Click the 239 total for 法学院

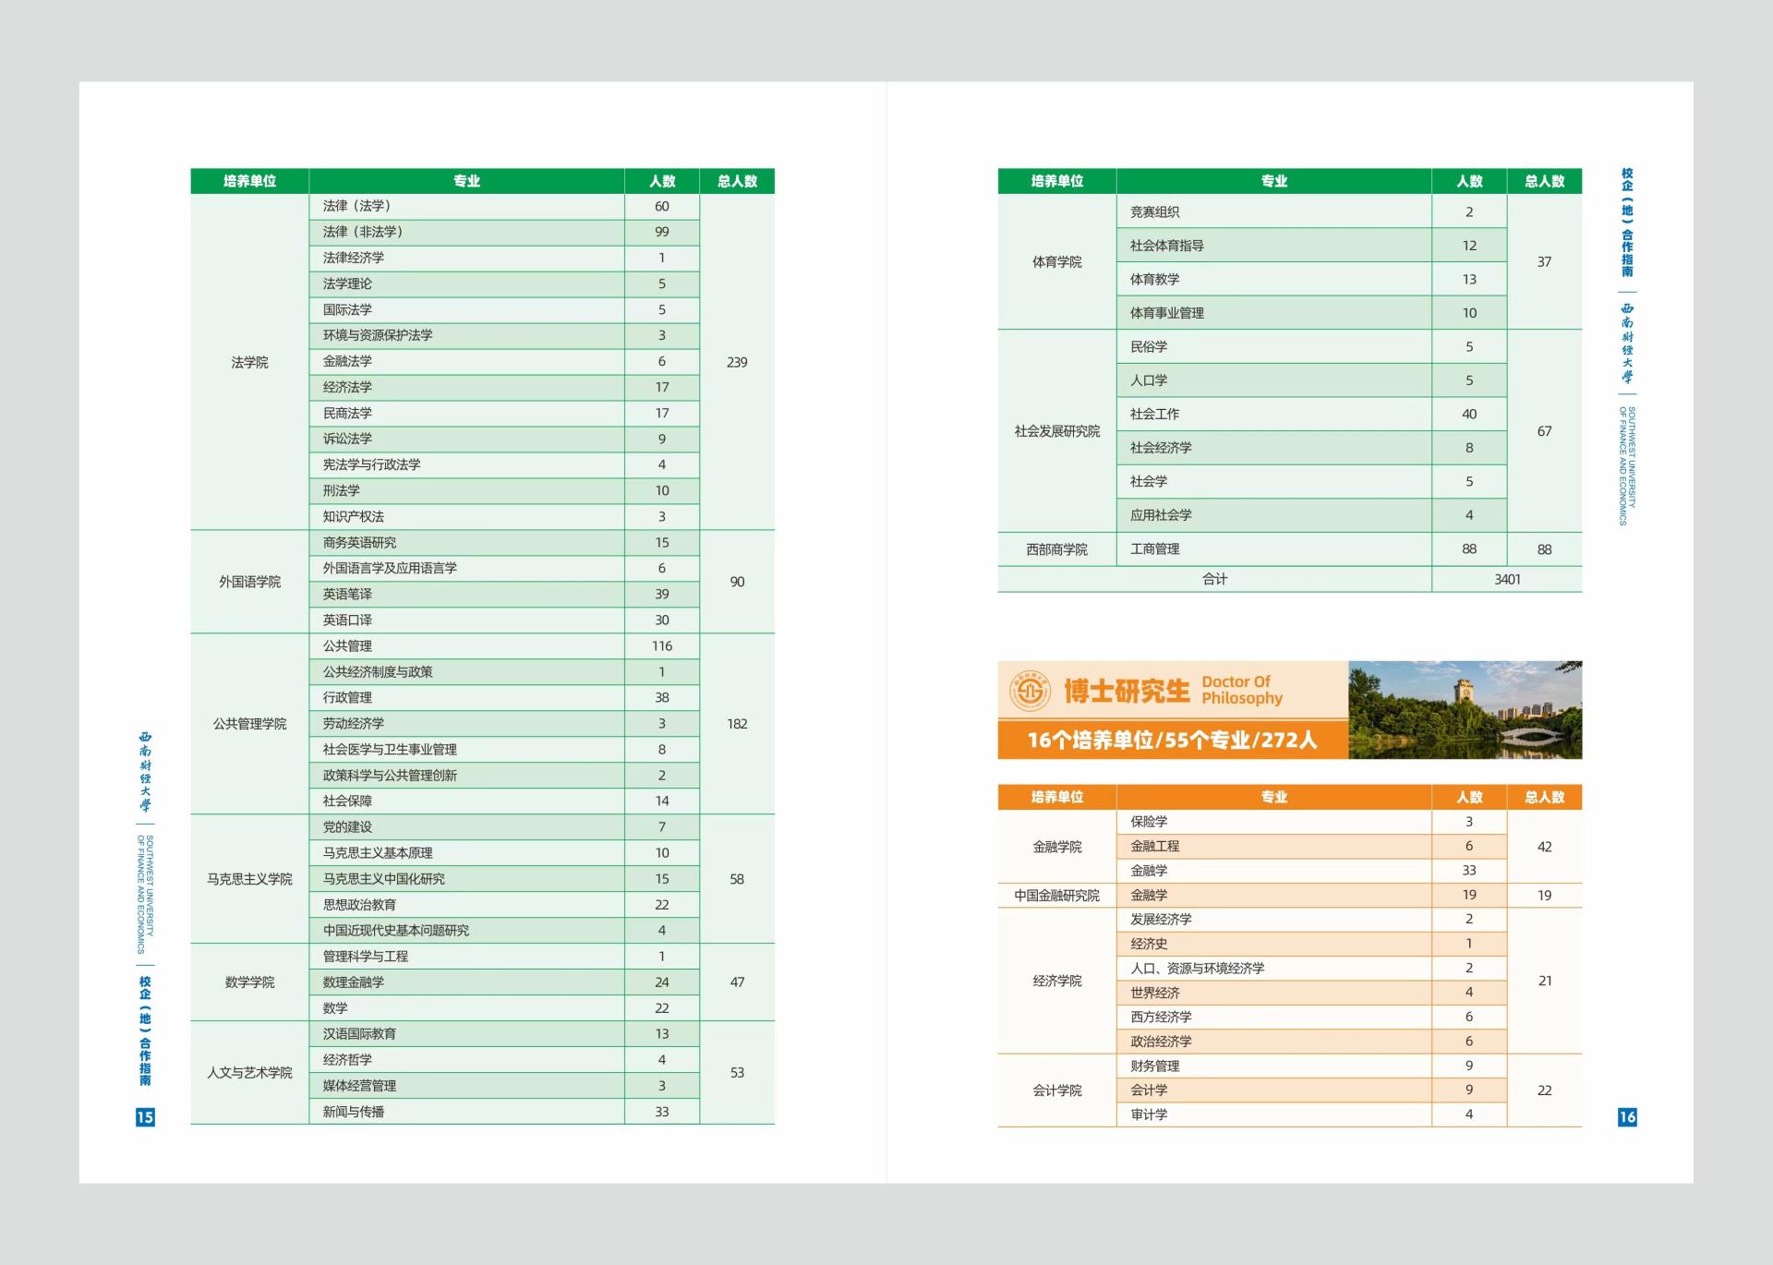[x=737, y=362]
